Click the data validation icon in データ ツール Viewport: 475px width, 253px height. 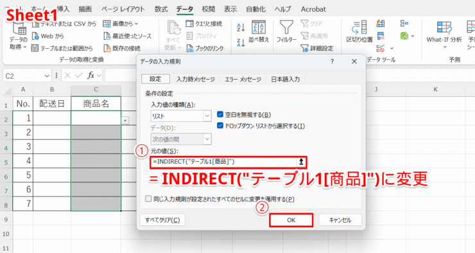click(x=381, y=48)
